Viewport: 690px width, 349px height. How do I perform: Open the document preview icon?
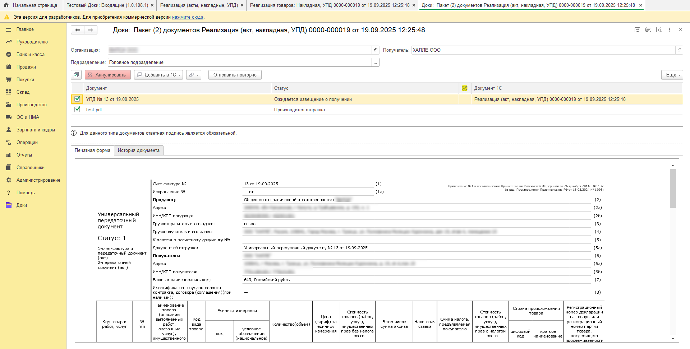pyautogui.click(x=659, y=30)
